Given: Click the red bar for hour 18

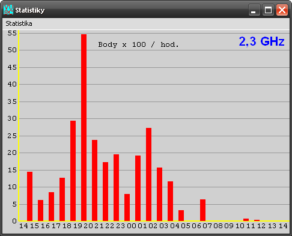Looking at the screenshot, I should pos(73,171).
